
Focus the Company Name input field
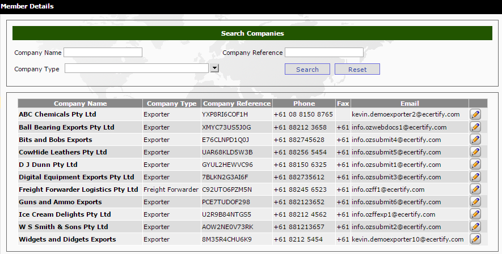click(x=103, y=53)
